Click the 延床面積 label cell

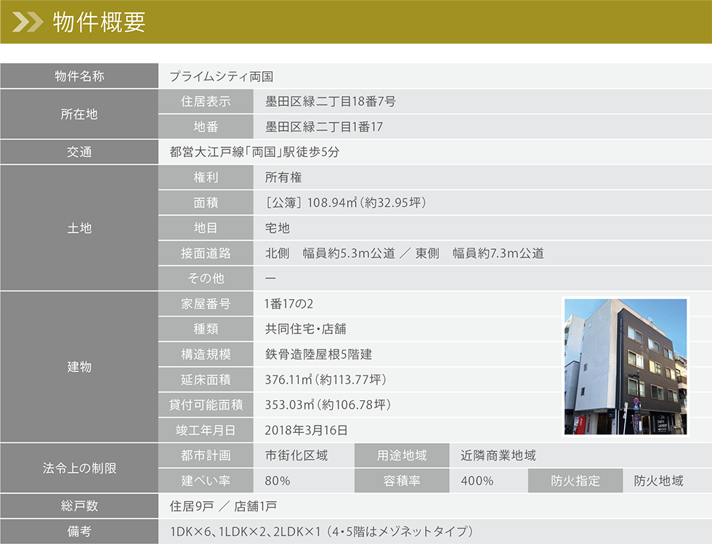click(206, 380)
